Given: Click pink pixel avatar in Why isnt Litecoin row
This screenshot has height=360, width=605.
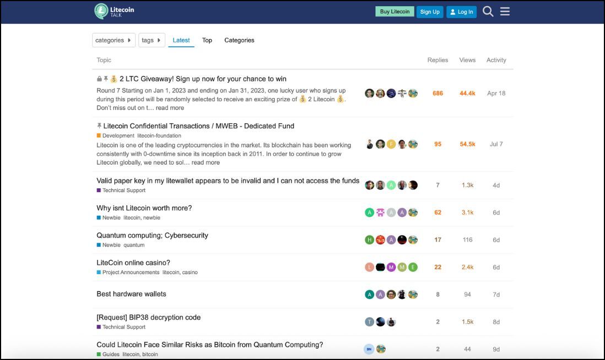Looking at the screenshot, I should click(380, 212).
